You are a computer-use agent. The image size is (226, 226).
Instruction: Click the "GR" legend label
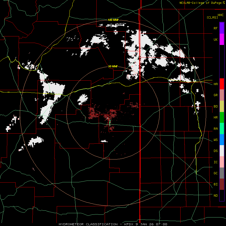tap(215, 95)
